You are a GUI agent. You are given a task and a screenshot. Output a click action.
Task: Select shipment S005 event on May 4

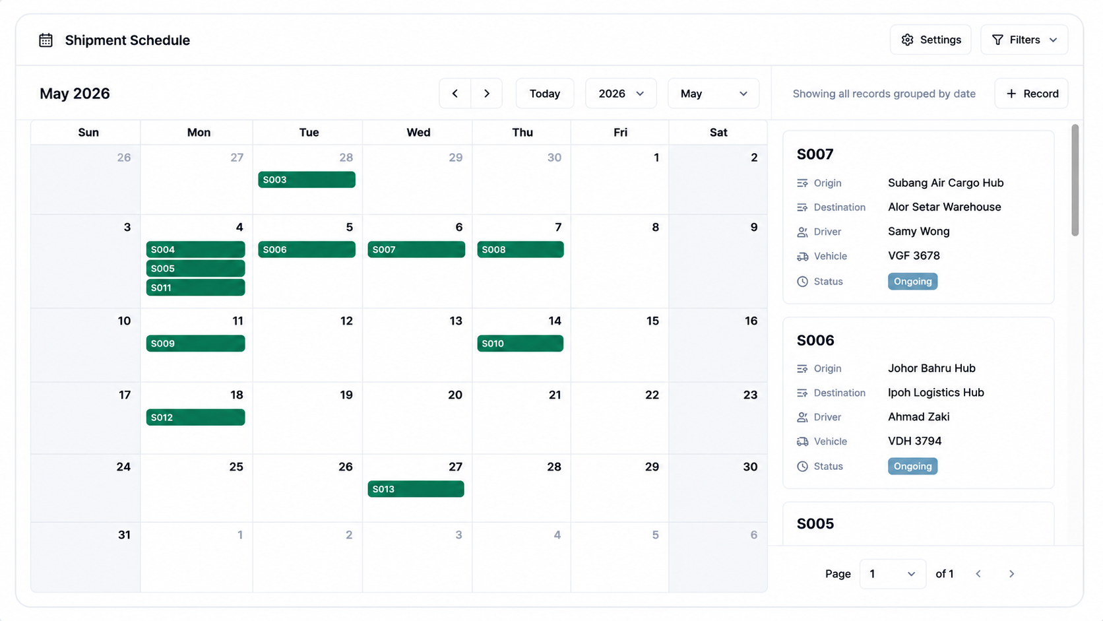click(x=195, y=269)
